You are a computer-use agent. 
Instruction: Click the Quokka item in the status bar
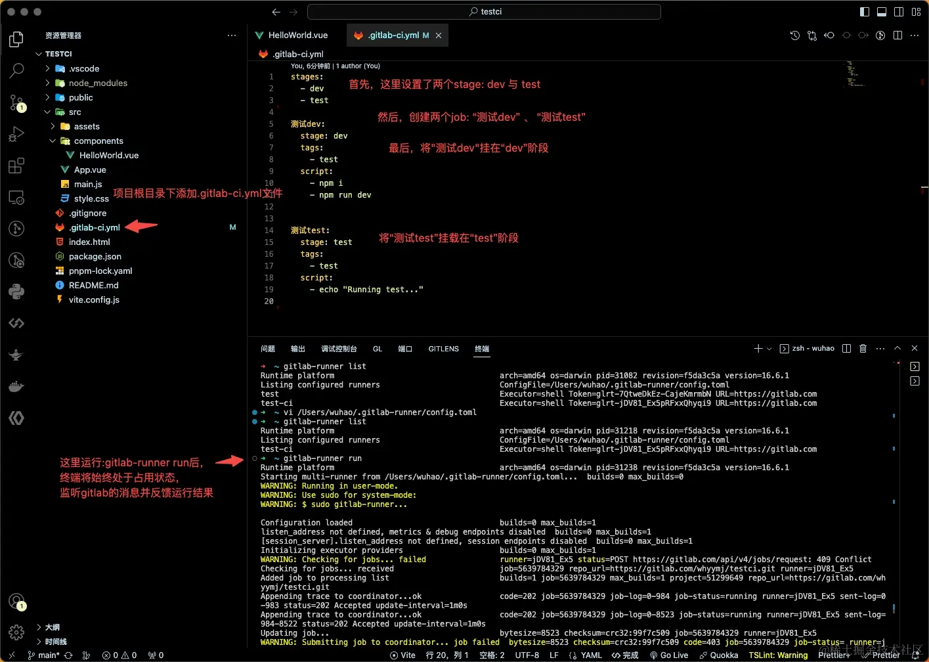(719, 655)
